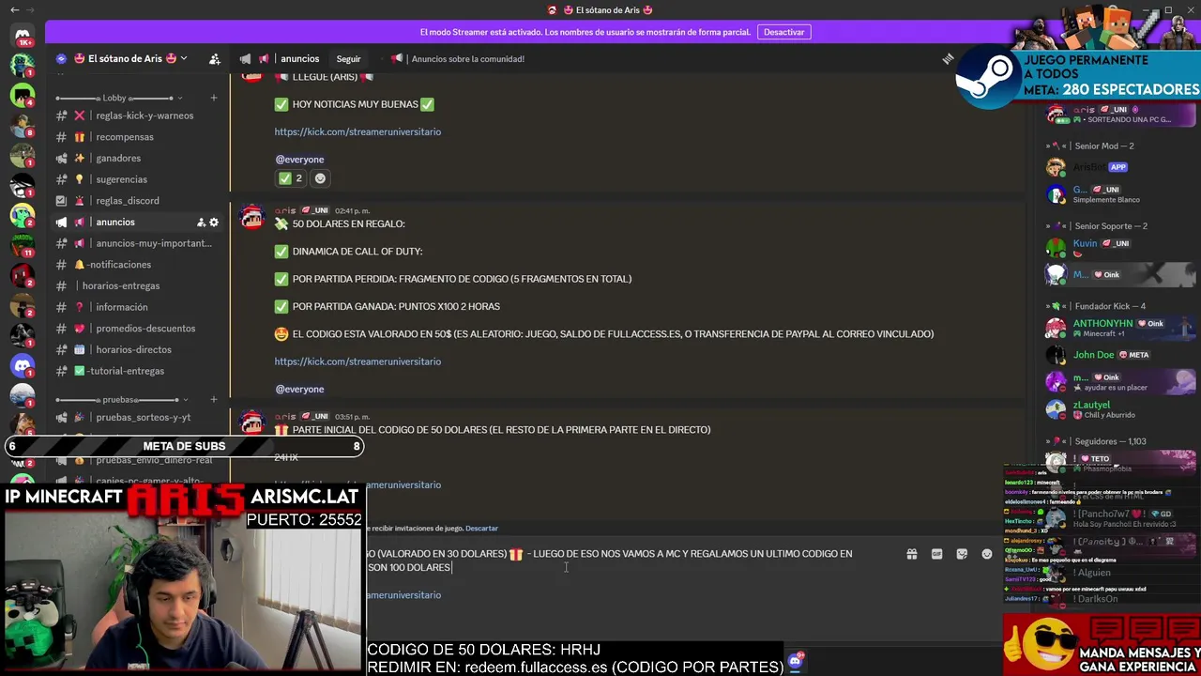
Task: Open the notificaciones channel
Action: click(x=136, y=265)
